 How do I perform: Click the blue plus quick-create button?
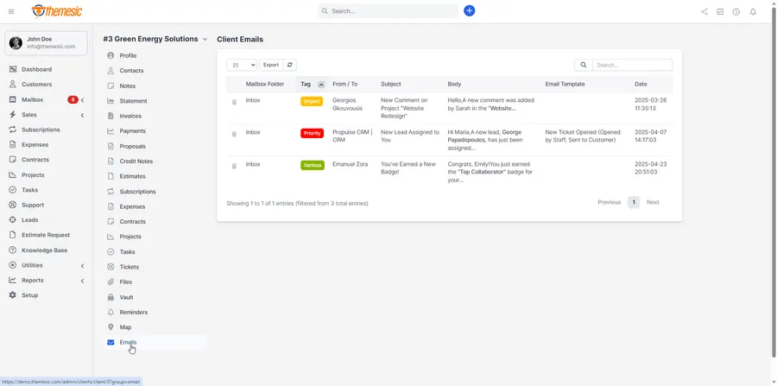coord(470,10)
